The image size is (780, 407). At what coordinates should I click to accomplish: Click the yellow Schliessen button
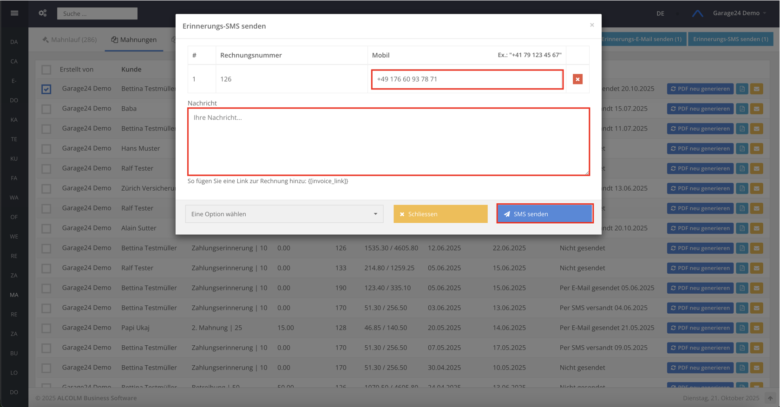(440, 214)
